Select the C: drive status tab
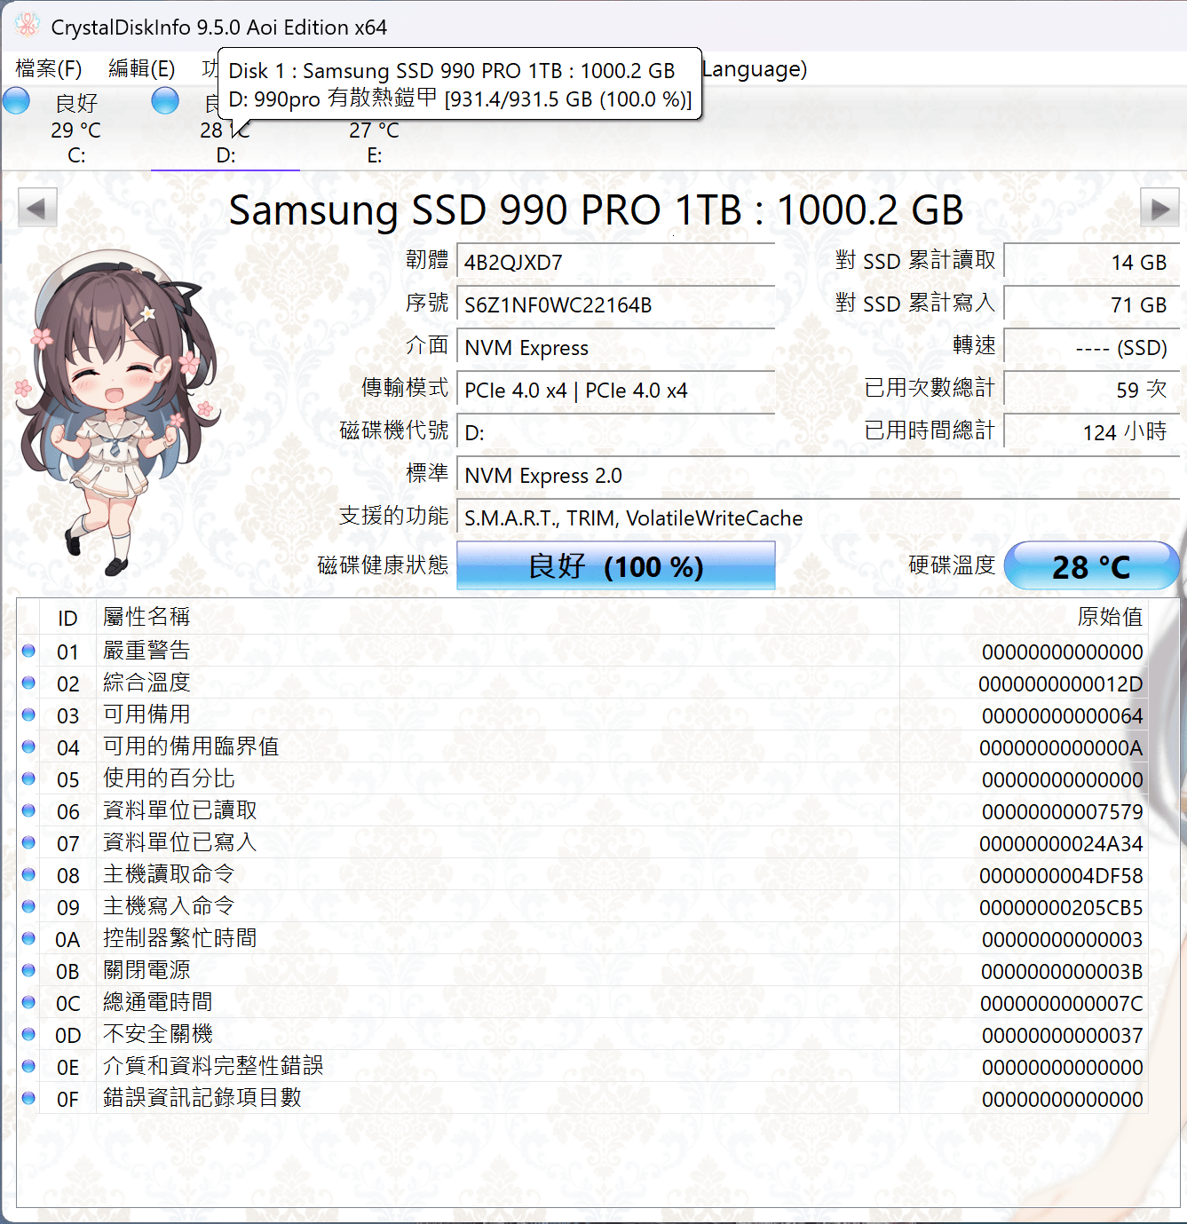The image size is (1187, 1224). point(76,128)
